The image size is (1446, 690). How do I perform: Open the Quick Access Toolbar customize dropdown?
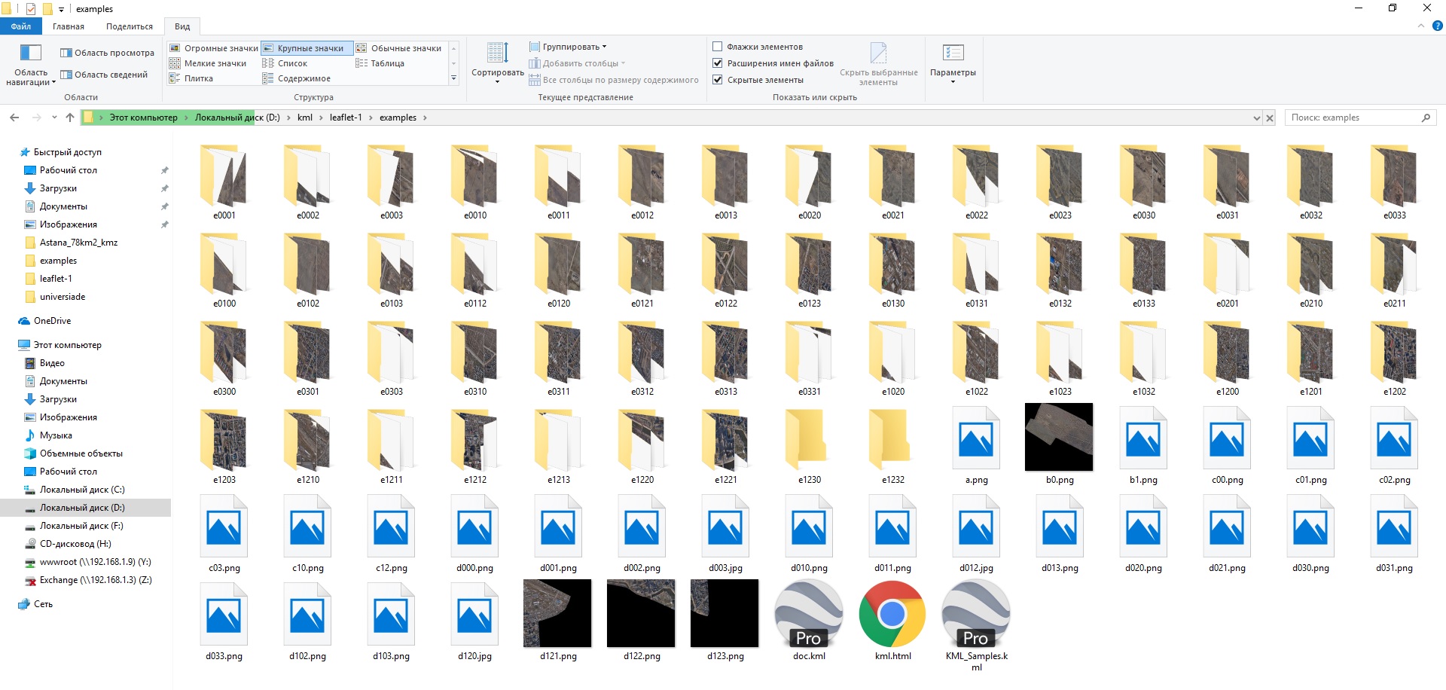pos(61,9)
